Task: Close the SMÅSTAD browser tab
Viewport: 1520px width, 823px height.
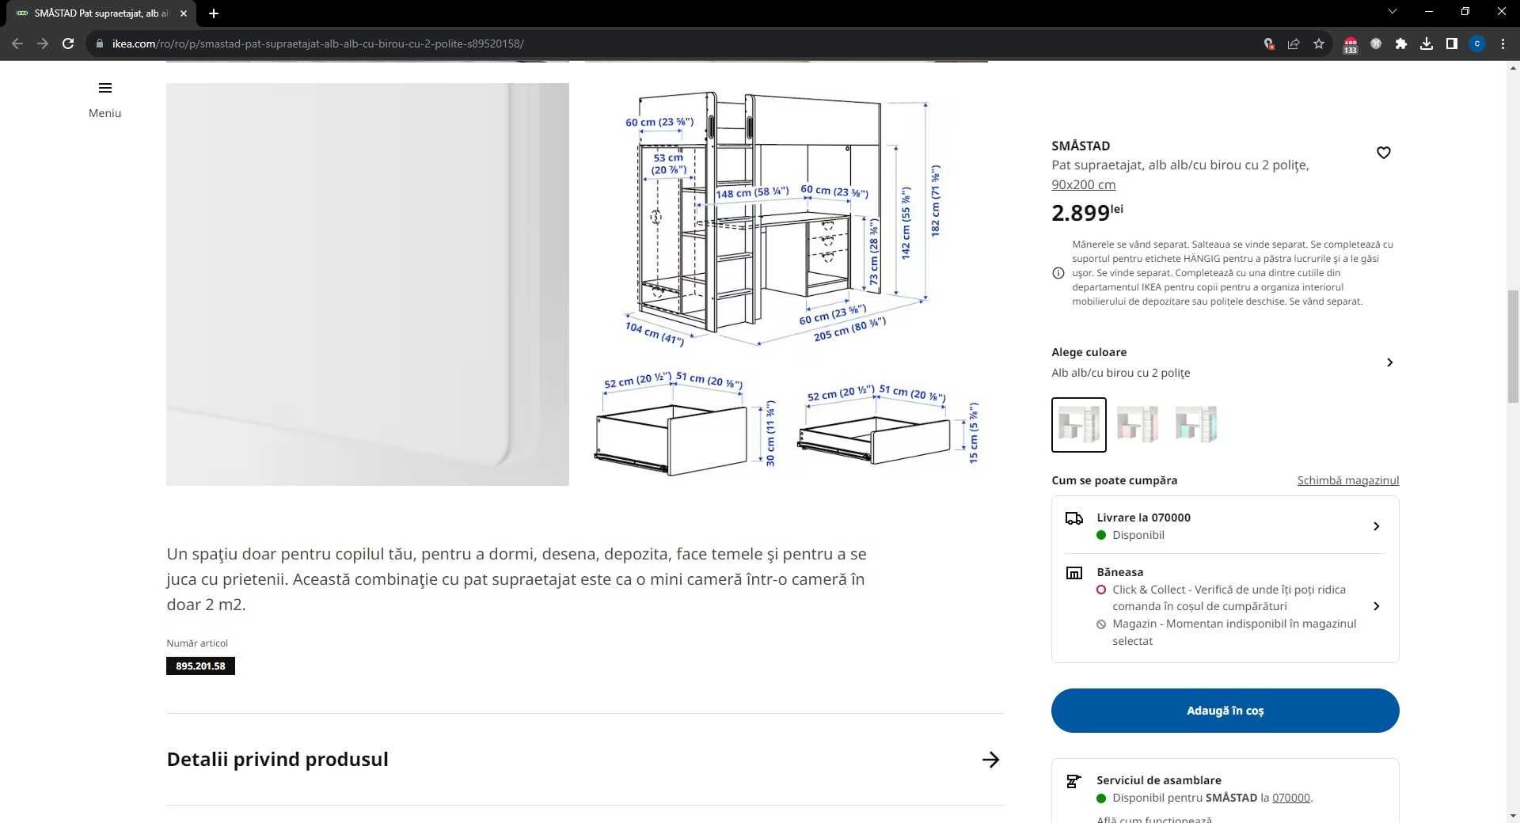Action: 184,13
